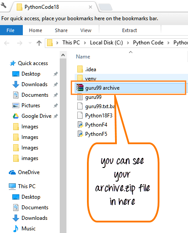Unpin Downloads using its pin icon
The height and width of the screenshot is (233, 188).
click(56, 84)
